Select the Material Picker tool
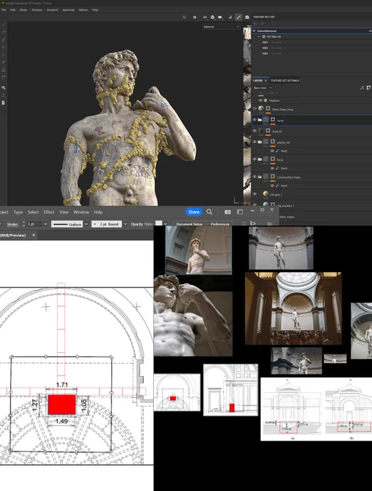The width and height of the screenshot is (372, 491). (4, 77)
